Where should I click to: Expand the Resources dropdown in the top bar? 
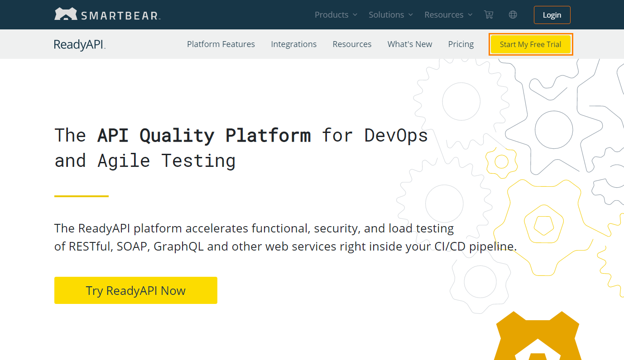pyautogui.click(x=444, y=14)
